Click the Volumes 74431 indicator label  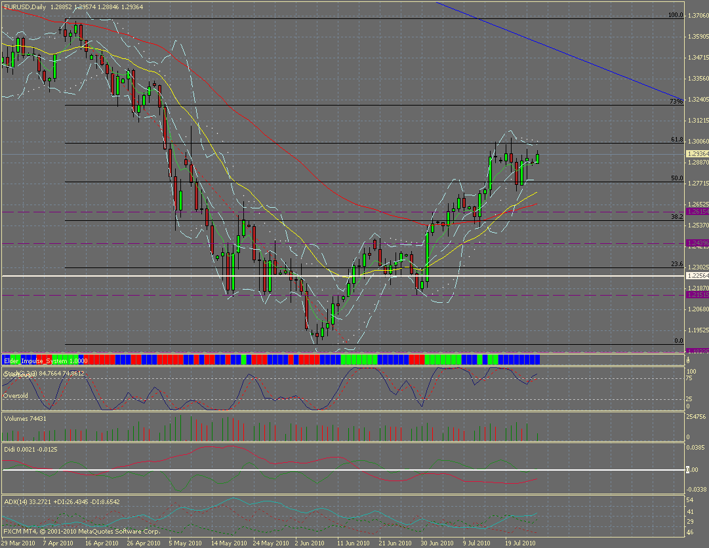coord(26,418)
